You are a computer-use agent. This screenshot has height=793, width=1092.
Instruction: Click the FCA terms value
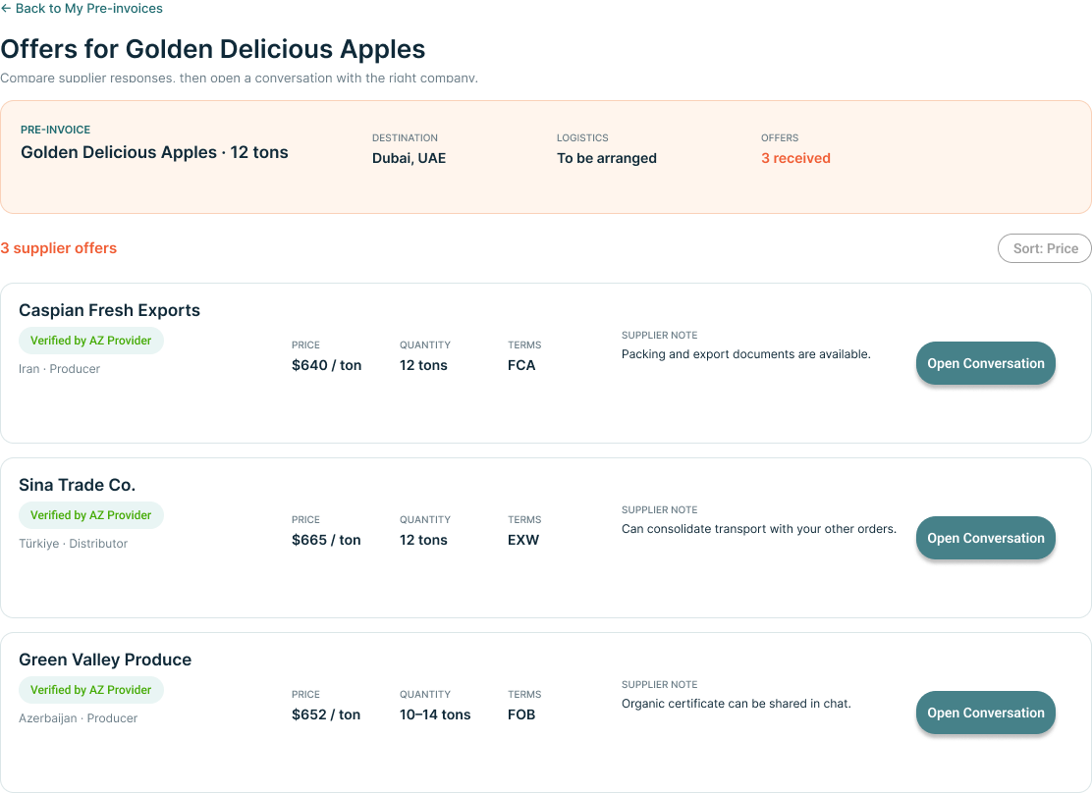pos(521,365)
